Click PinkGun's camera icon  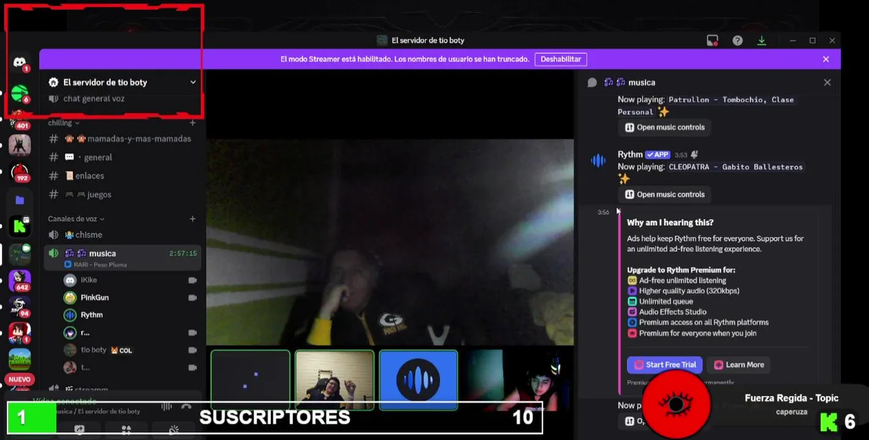(x=193, y=298)
